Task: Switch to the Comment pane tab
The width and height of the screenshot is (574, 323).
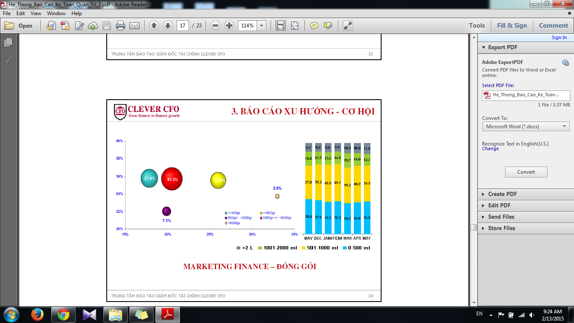Action: coord(553,26)
